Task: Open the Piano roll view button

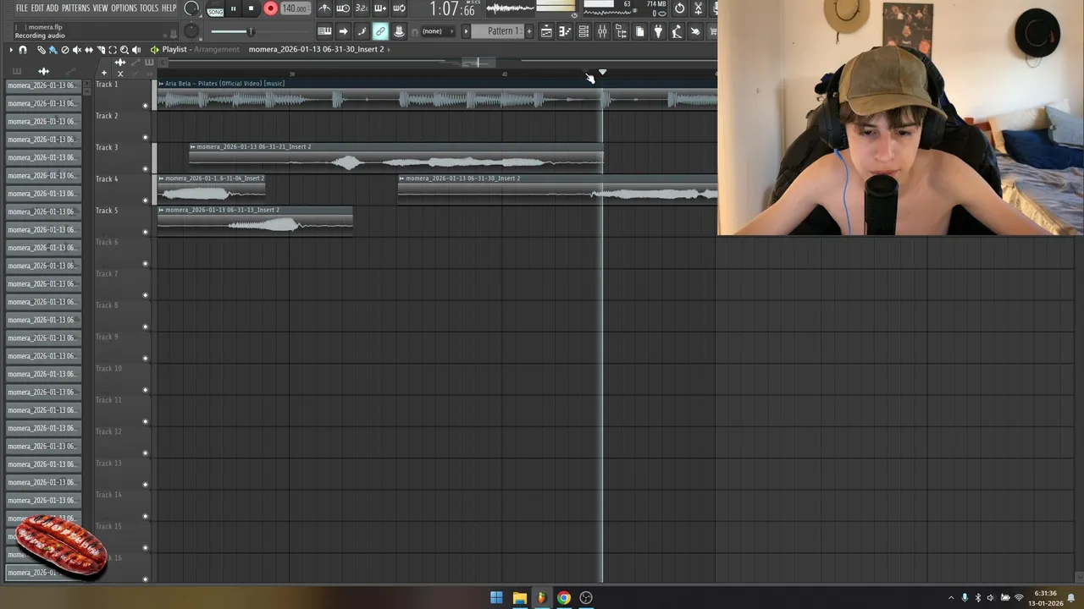Action: (x=565, y=31)
